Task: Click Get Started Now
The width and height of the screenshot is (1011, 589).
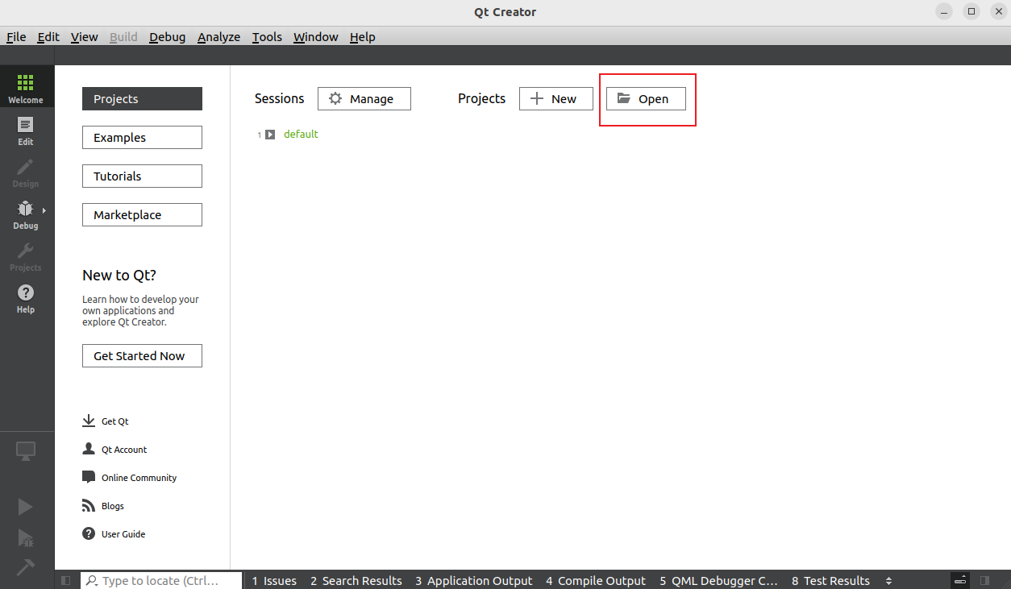Action: 142,355
